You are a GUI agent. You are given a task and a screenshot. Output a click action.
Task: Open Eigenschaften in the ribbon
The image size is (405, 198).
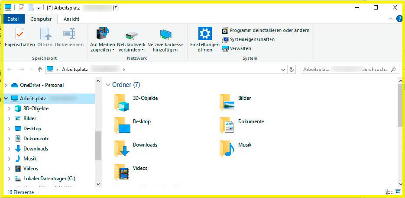[x=20, y=38]
